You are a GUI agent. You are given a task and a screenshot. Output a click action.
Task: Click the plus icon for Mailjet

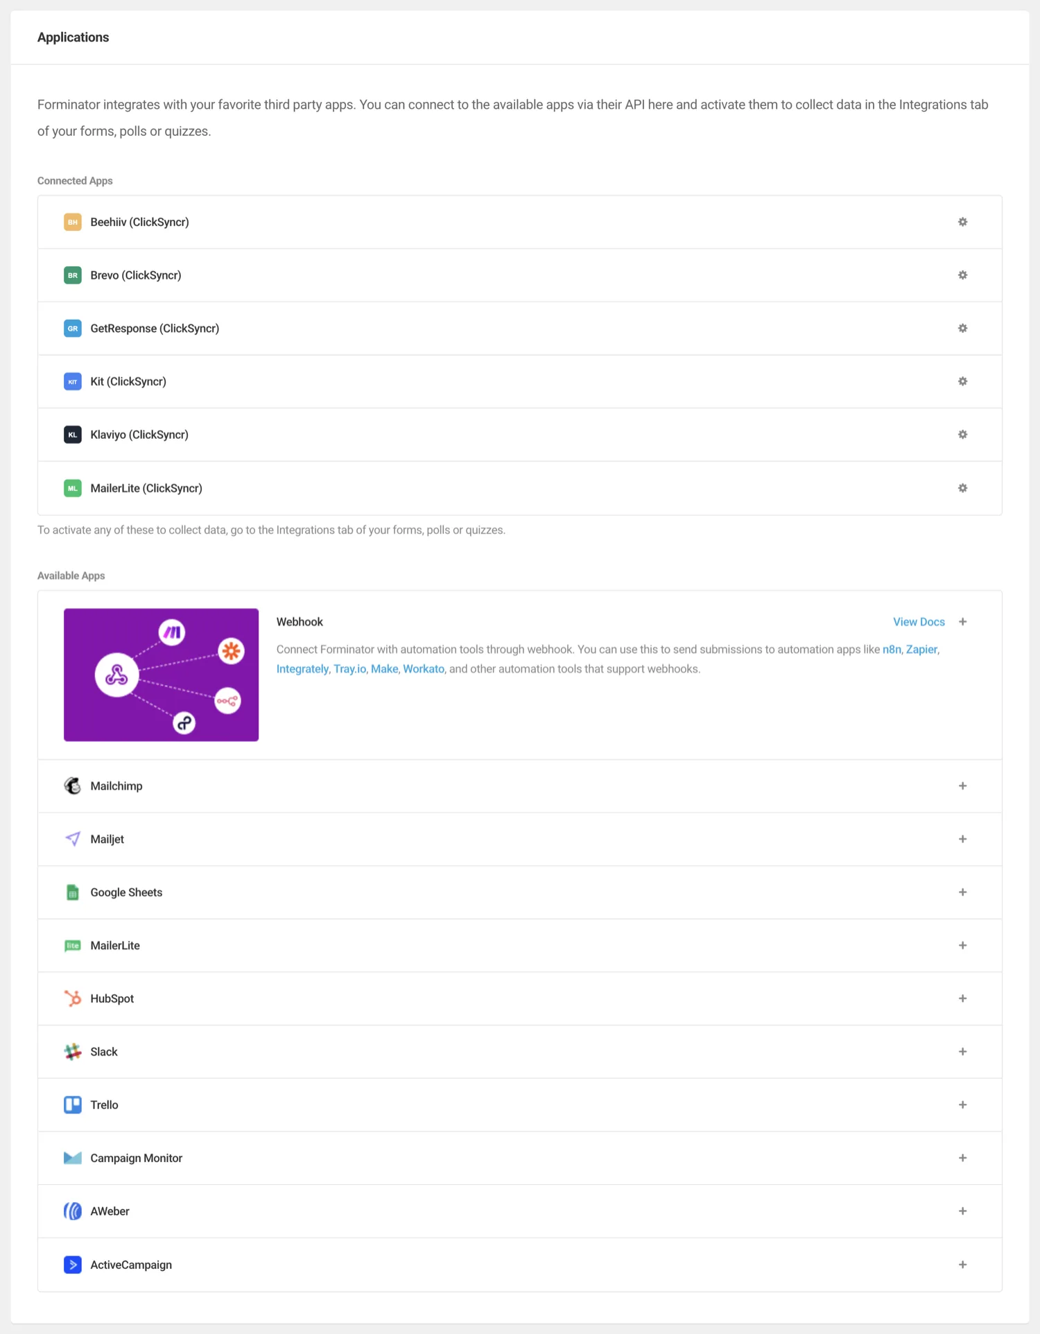click(962, 839)
